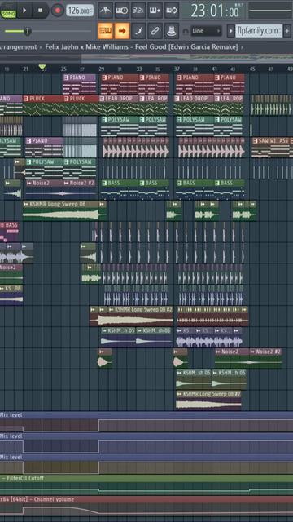This screenshot has height=522, width=293.
Task: Click the top hat icon
Action: [x=172, y=31]
